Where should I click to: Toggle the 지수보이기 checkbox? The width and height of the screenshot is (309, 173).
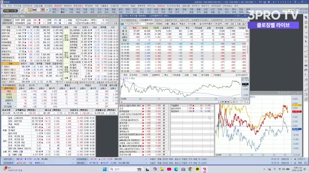(x=237, y=75)
